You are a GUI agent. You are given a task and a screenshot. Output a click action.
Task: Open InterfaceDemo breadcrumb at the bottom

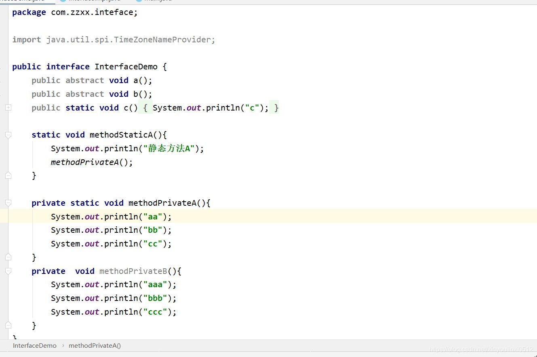coord(35,346)
